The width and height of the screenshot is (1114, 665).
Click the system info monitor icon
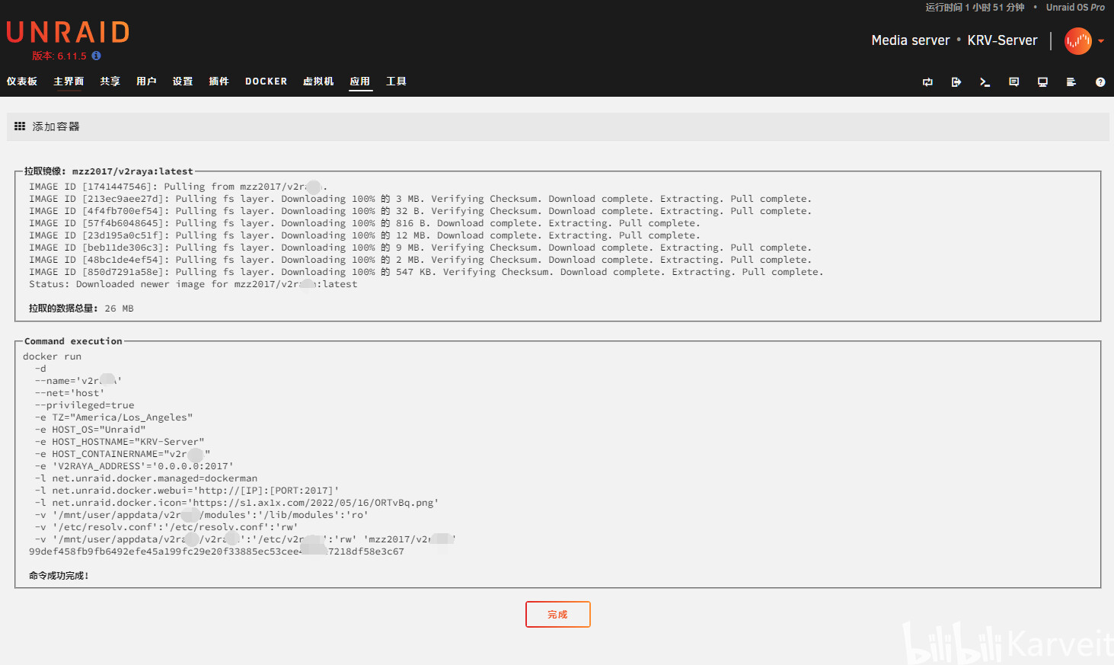pyautogui.click(x=1042, y=82)
